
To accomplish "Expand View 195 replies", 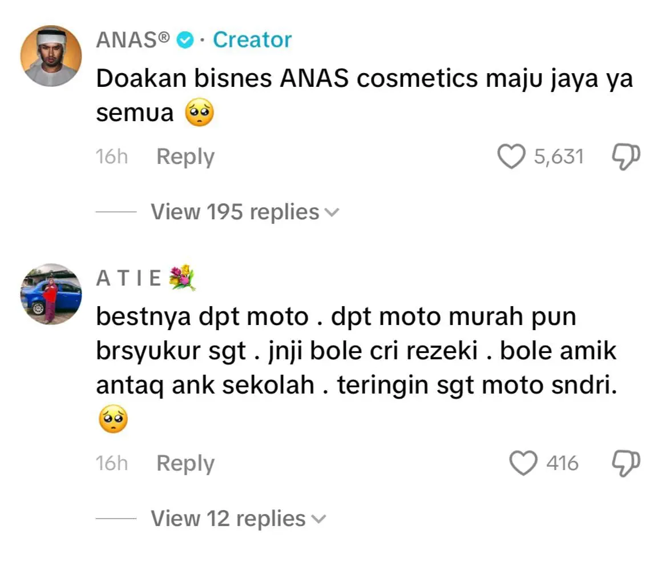I will (x=245, y=212).
